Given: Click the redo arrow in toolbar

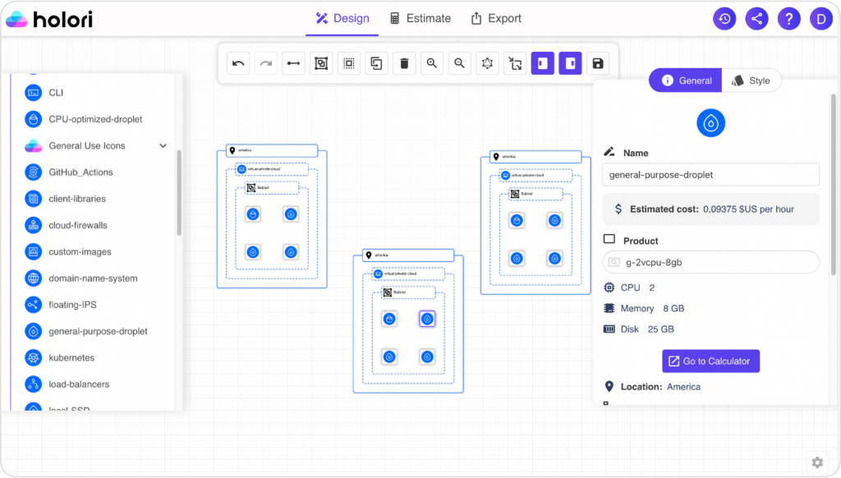Looking at the screenshot, I should [x=266, y=63].
